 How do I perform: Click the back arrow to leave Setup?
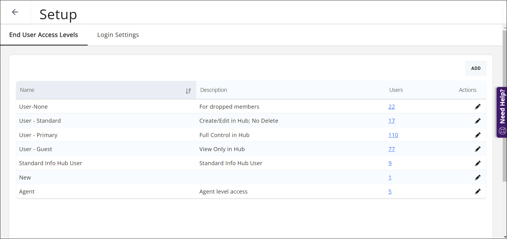(15, 12)
